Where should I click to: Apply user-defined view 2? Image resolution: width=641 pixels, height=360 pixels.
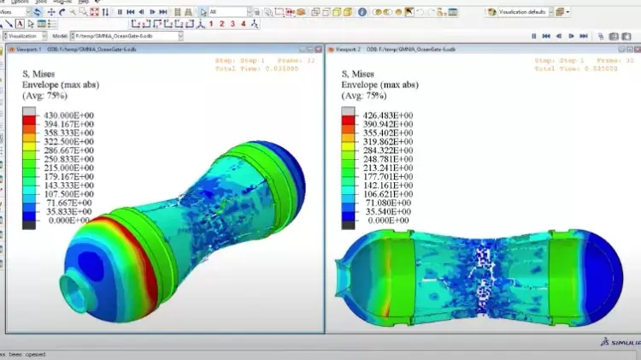(222, 24)
